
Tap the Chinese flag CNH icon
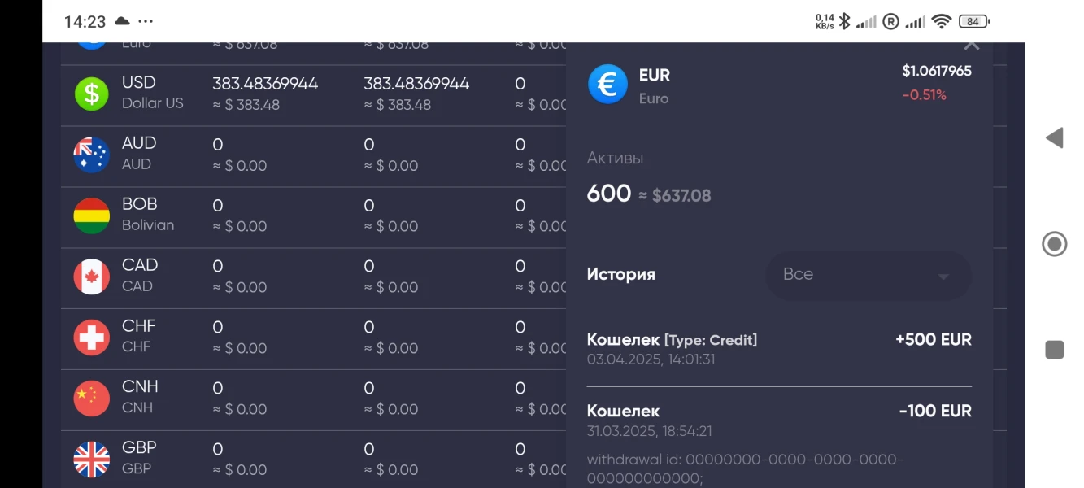(x=92, y=399)
